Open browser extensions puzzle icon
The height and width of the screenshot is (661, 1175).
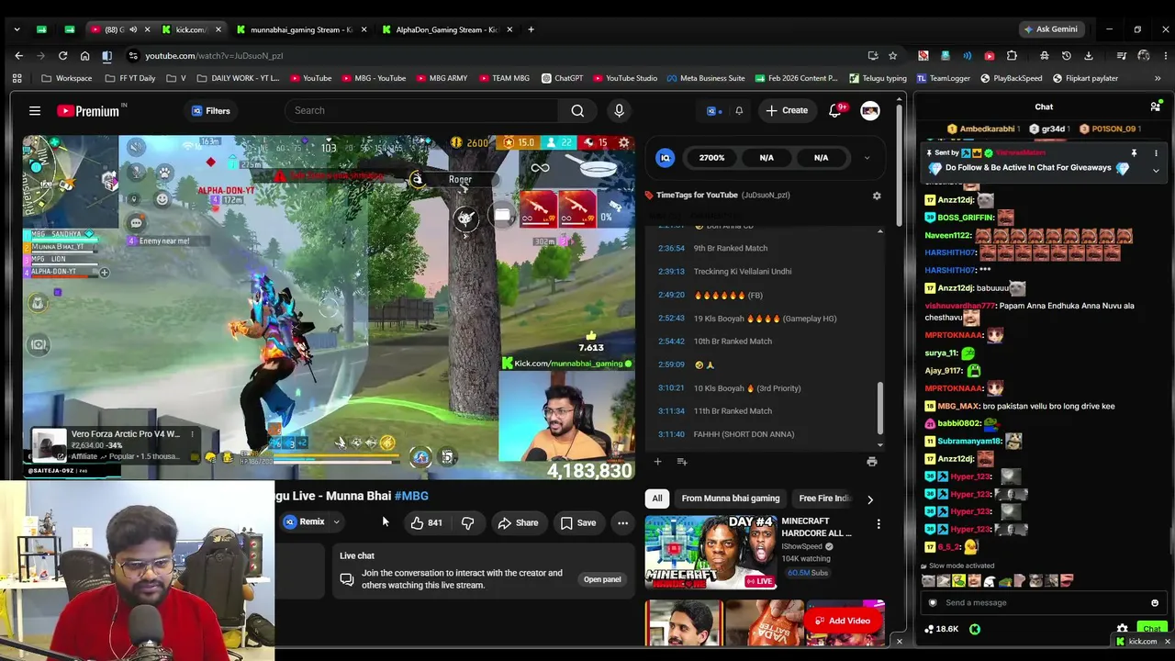(x=1012, y=56)
